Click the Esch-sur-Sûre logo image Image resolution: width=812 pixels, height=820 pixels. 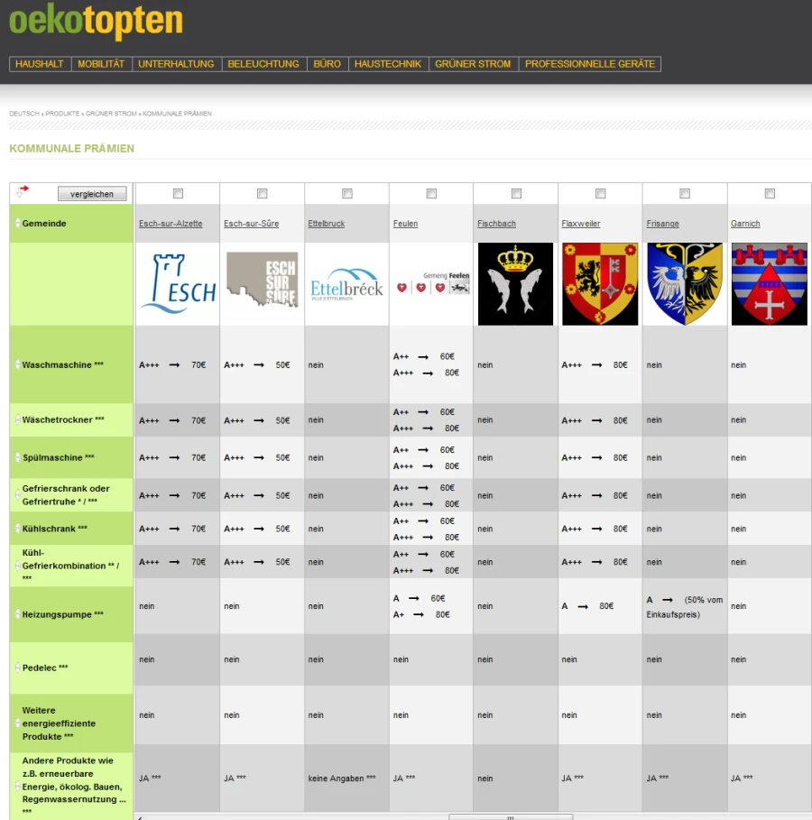coord(262,284)
